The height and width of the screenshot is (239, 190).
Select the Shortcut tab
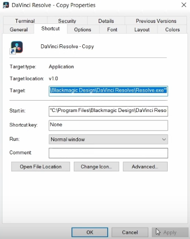pyautogui.click(x=51, y=28)
